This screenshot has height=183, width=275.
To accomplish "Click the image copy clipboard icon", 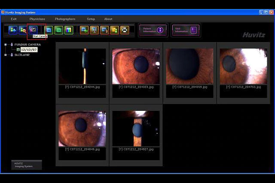I will click(x=104, y=30).
